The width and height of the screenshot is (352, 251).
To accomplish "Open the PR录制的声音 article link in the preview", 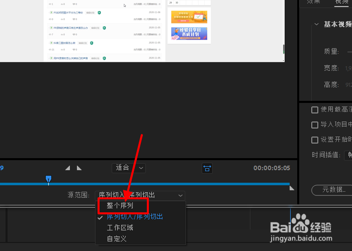I will 70,28.
